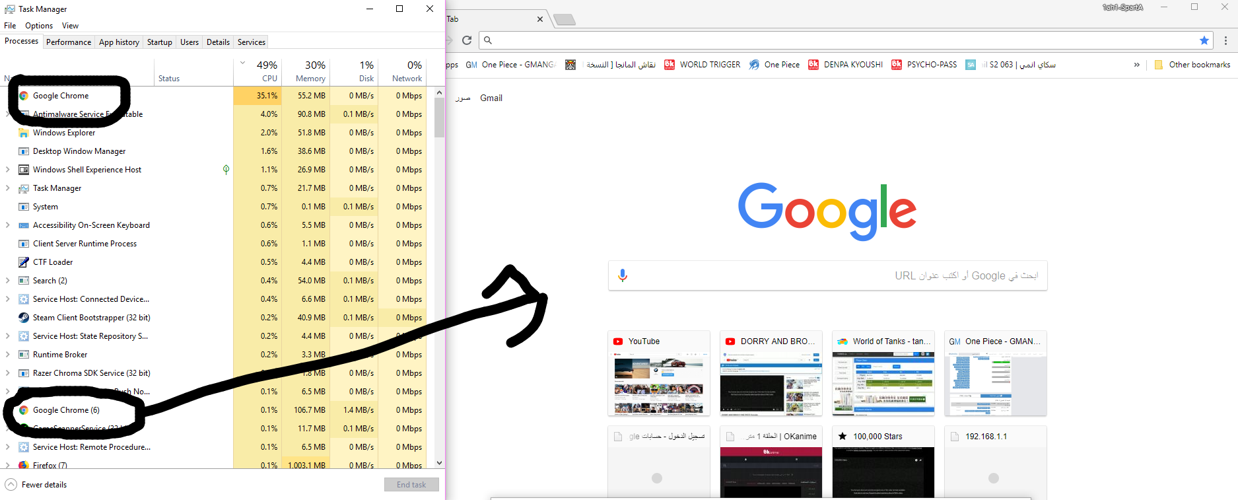Viewport: 1238px width, 500px height.
Task: Open WORLD TRIGGER bookmark
Action: (x=703, y=65)
